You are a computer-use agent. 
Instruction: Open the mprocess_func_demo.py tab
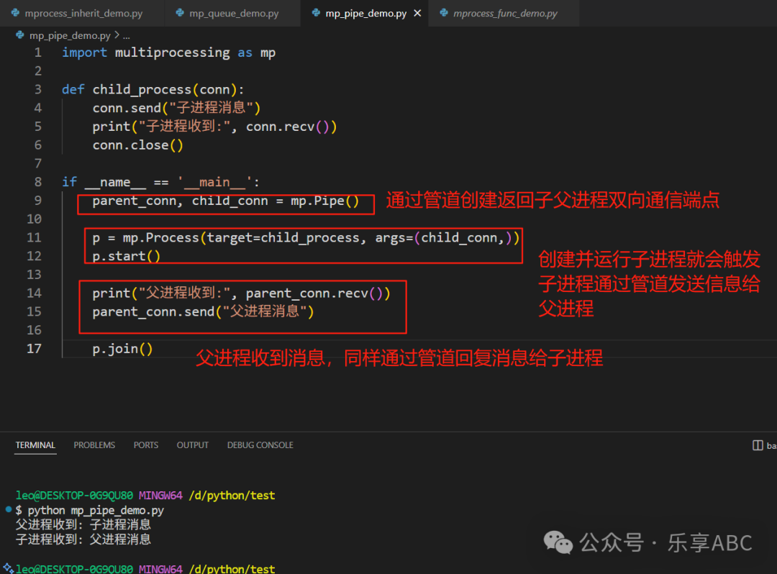pos(504,14)
